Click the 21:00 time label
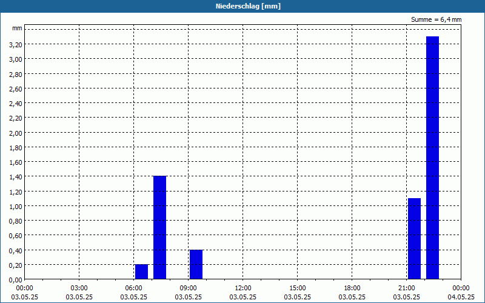The height and width of the screenshot is (303, 485). pos(406,288)
